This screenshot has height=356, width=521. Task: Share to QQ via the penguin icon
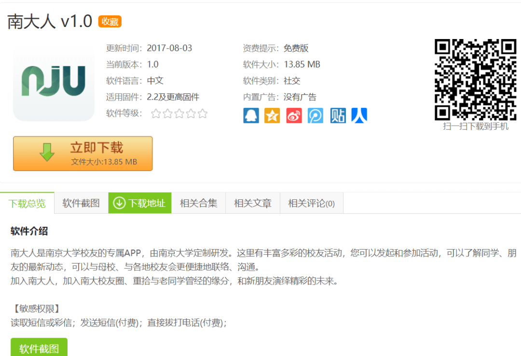251,116
